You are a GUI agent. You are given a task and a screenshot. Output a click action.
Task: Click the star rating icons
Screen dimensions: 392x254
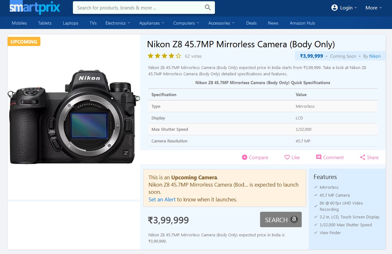[164, 56]
